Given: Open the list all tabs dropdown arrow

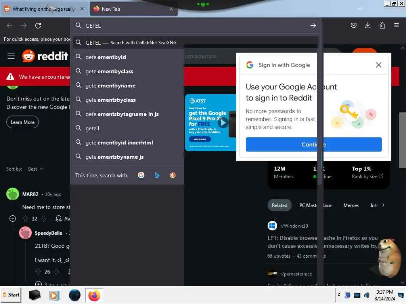Looking at the screenshot, I should [360, 9].
